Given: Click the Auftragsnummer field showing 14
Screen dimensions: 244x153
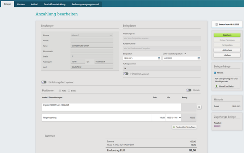Looking at the screenshot, I should (162, 68).
